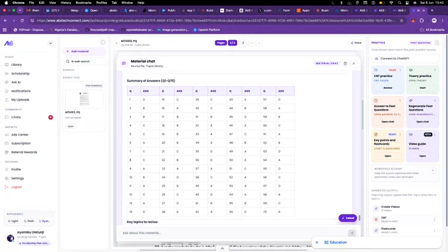The image size is (448, 252).
Task: Click the Share button
Action: click(x=356, y=43)
